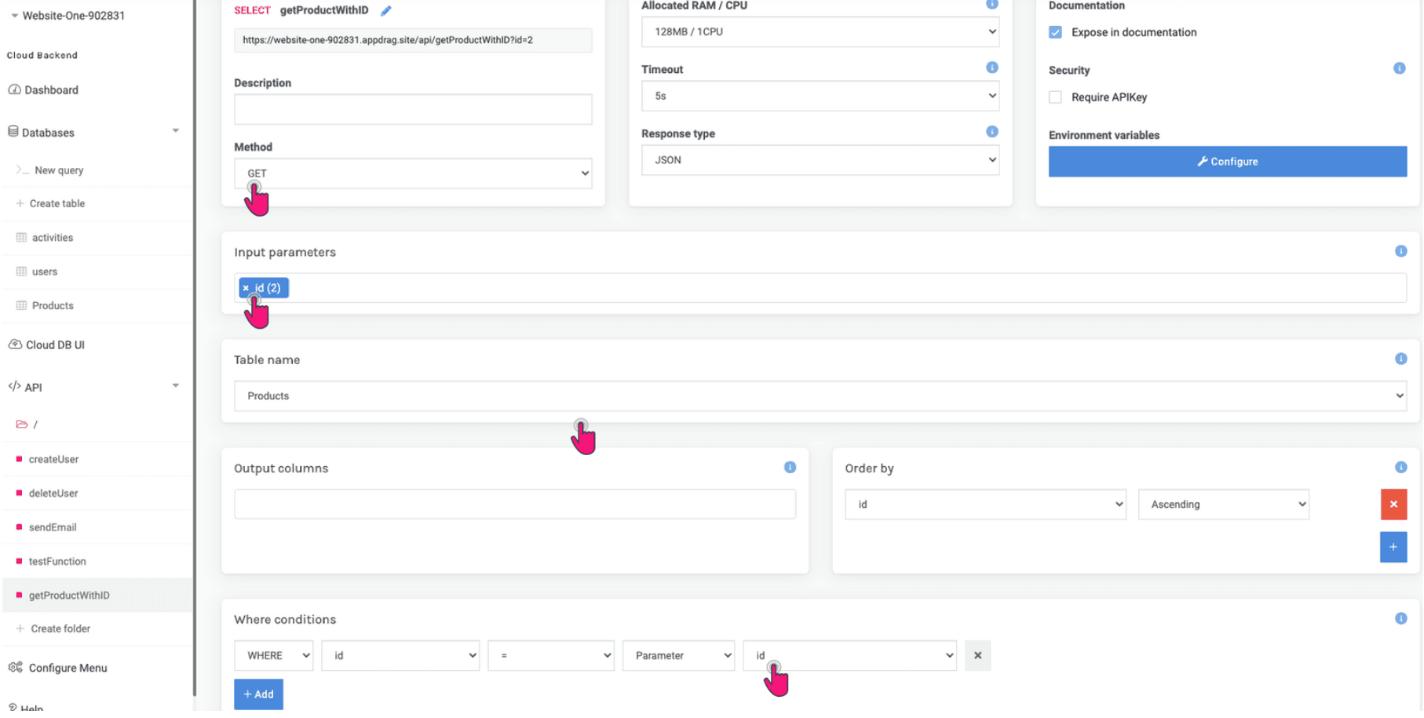Click the info icon beside Where conditions

1401,618
